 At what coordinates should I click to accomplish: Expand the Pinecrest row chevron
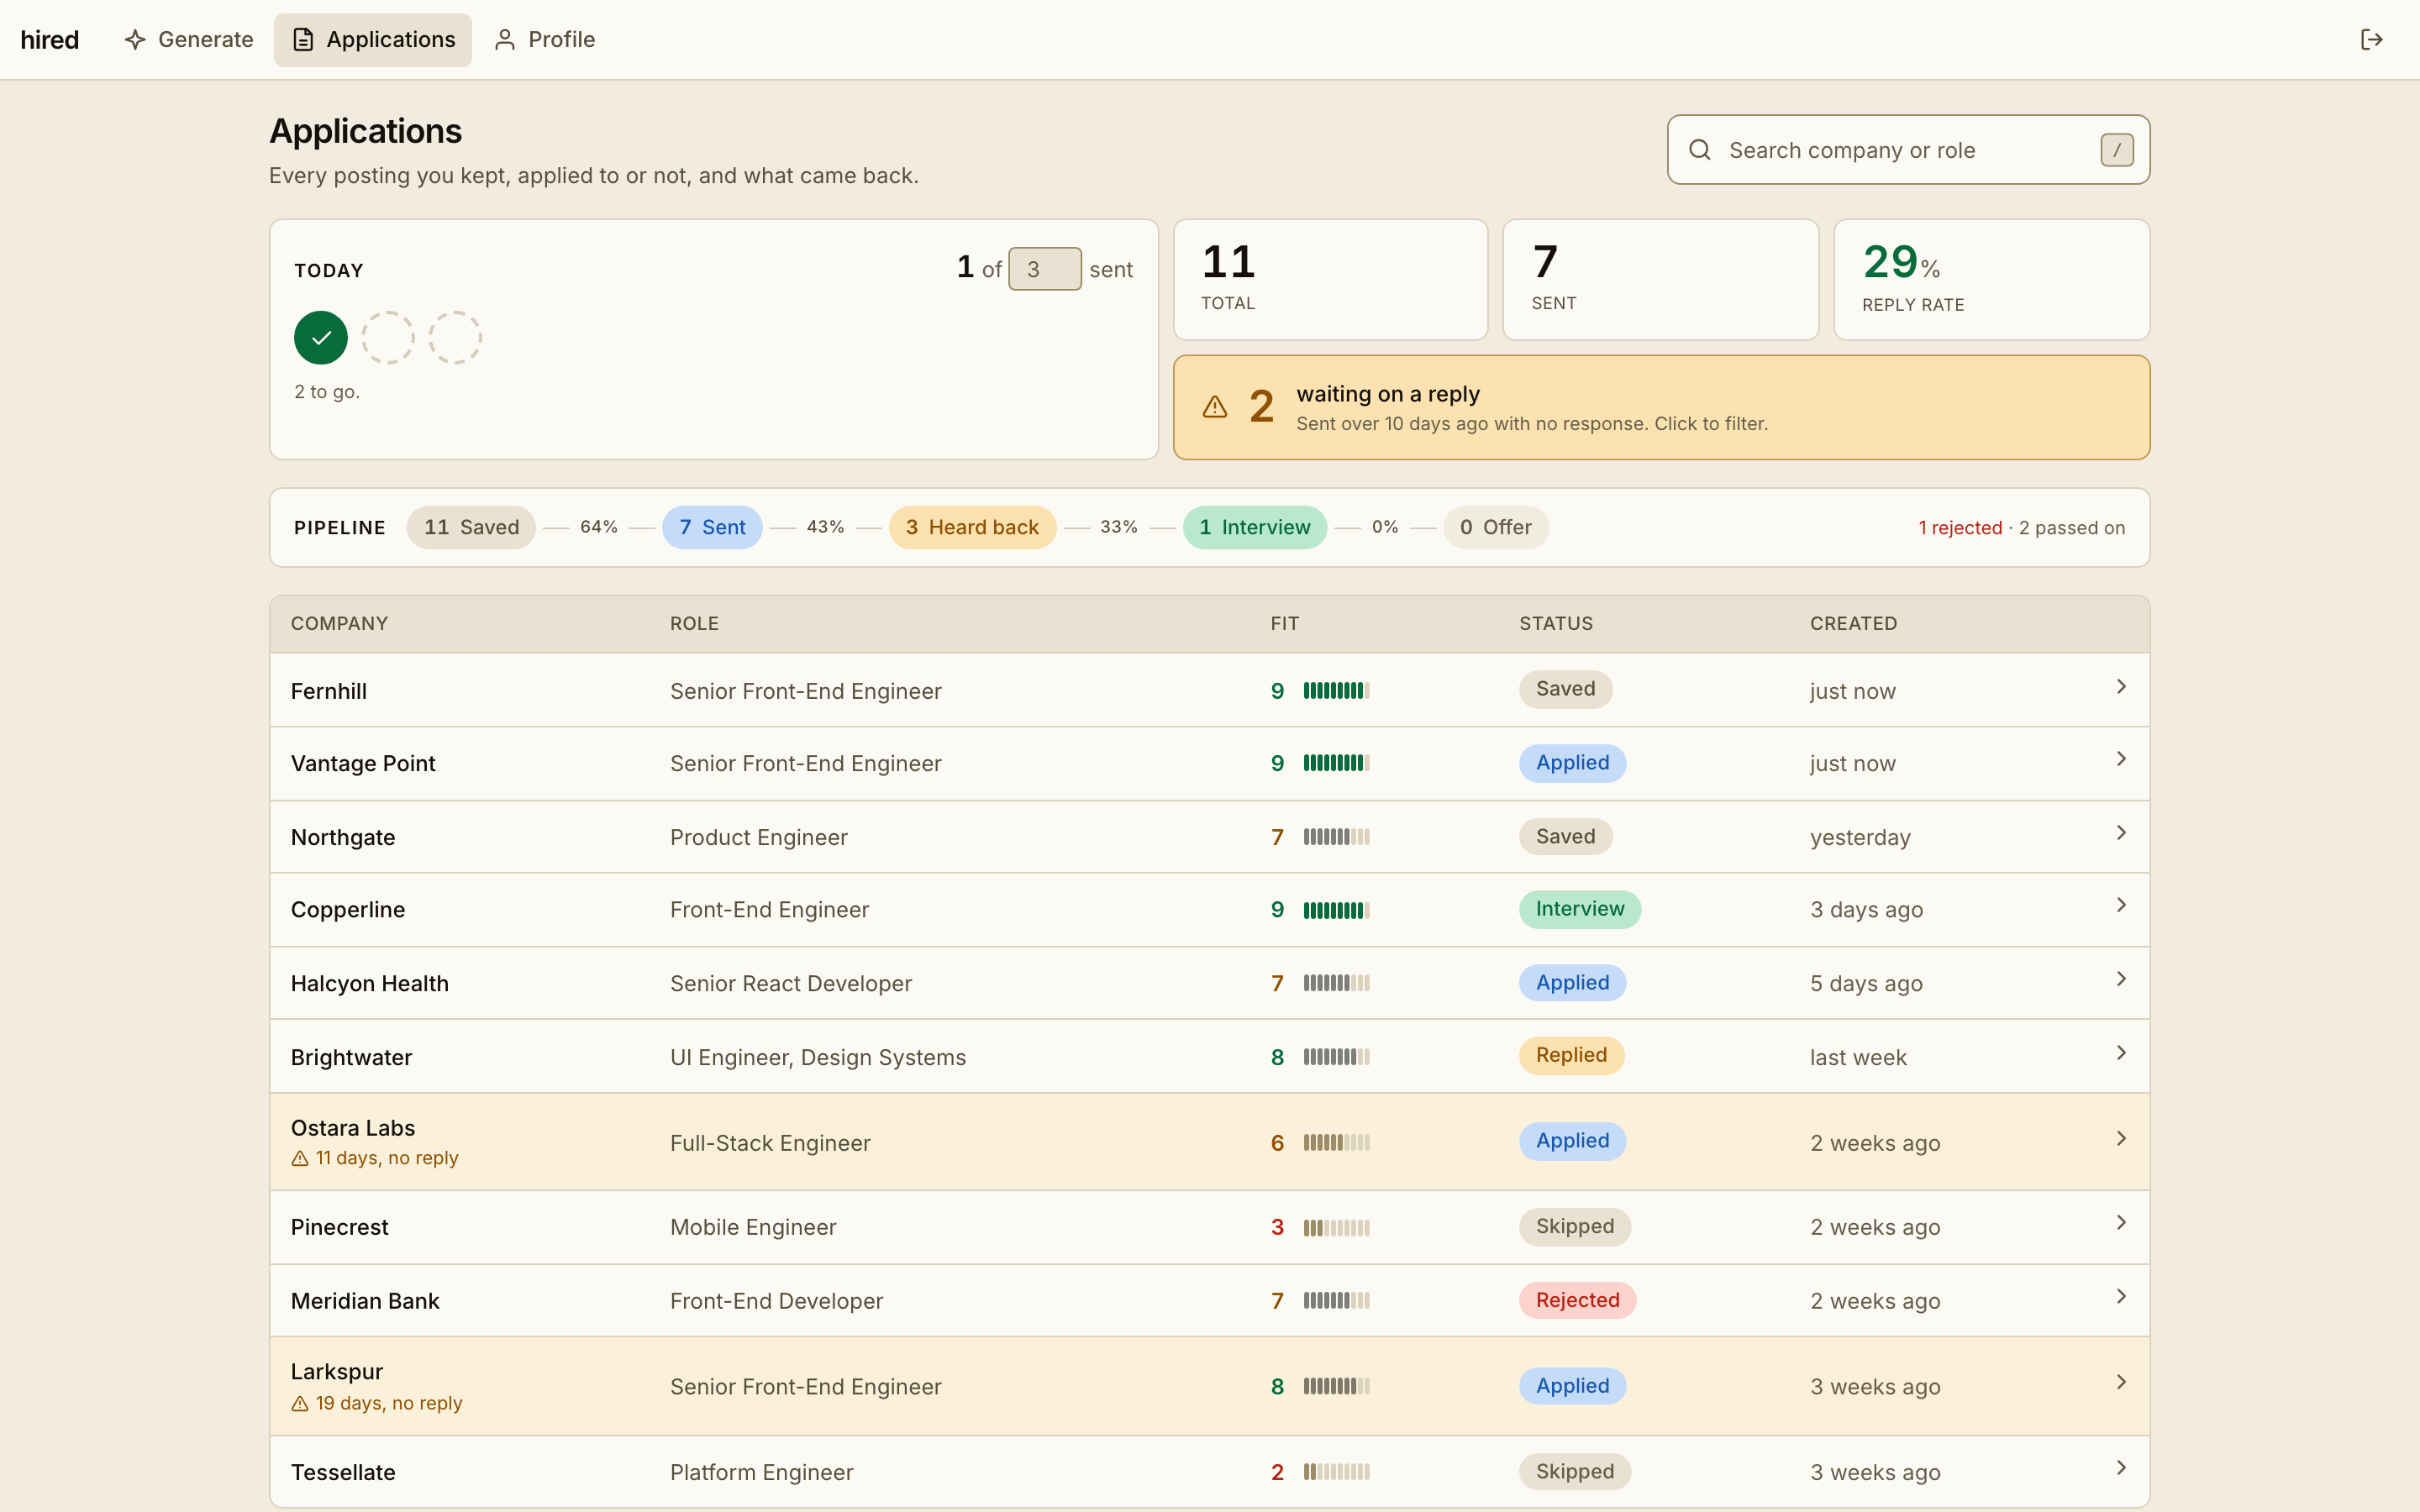(2120, 1223)
